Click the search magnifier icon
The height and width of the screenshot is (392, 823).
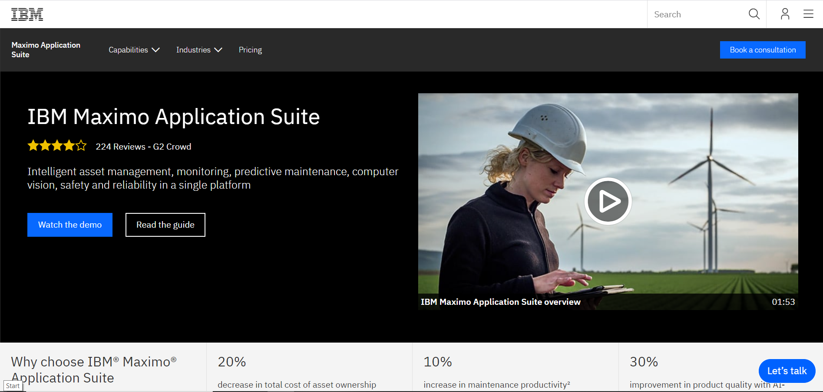[x=754, y=14]
